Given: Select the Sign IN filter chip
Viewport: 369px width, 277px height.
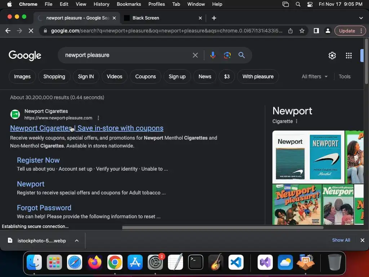Looking at the screenshot, I should pyautogui.click(x=86, y=76).
